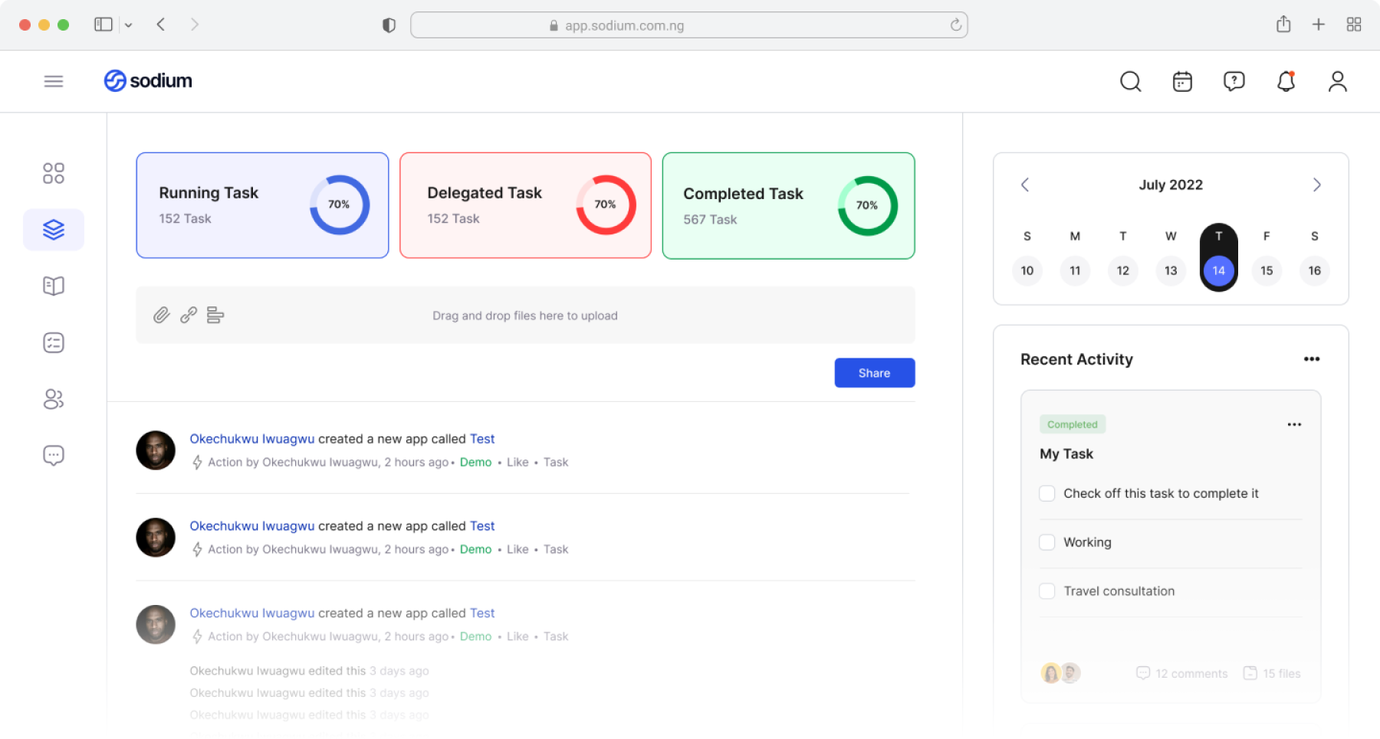Open the first Okechukwu Iwuagwu name link
This screenshot has width=1380, height=739.
coord(252,439)
